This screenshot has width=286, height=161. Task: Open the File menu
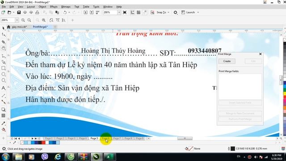[4, 7]
